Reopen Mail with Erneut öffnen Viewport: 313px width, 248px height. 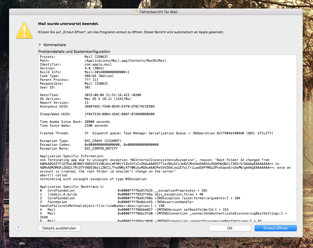pyautogui.click(x=275, y=228)
